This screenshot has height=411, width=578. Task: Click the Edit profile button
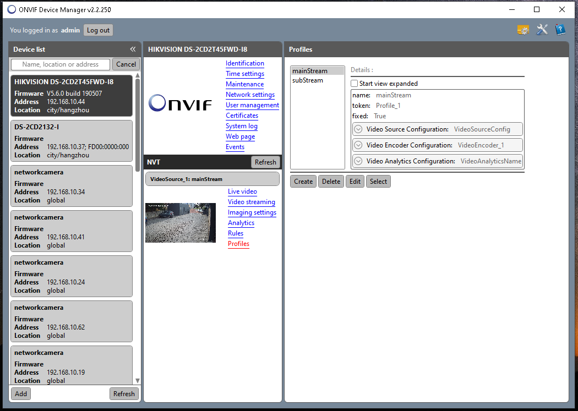click(355, 181)
